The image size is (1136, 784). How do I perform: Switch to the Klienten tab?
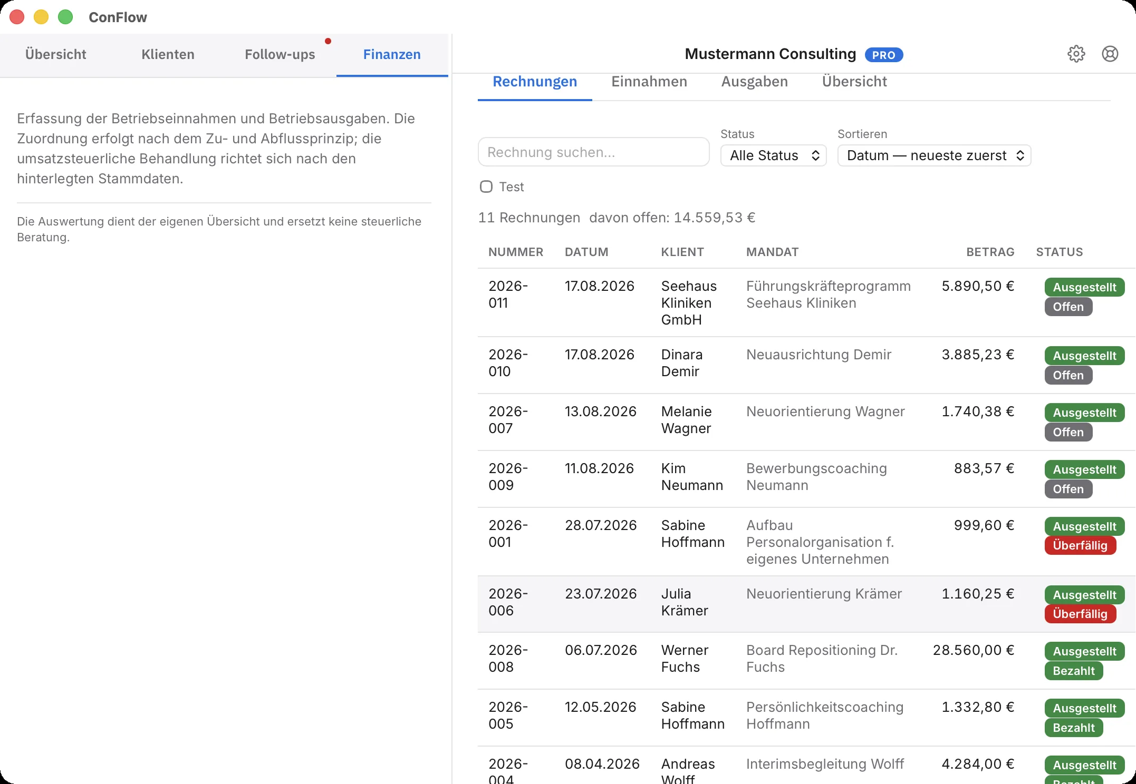click(x=168, y=54)
